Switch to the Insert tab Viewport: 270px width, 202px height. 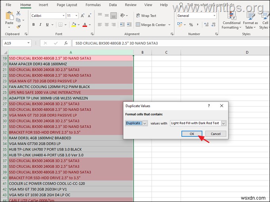coord(44,5)
